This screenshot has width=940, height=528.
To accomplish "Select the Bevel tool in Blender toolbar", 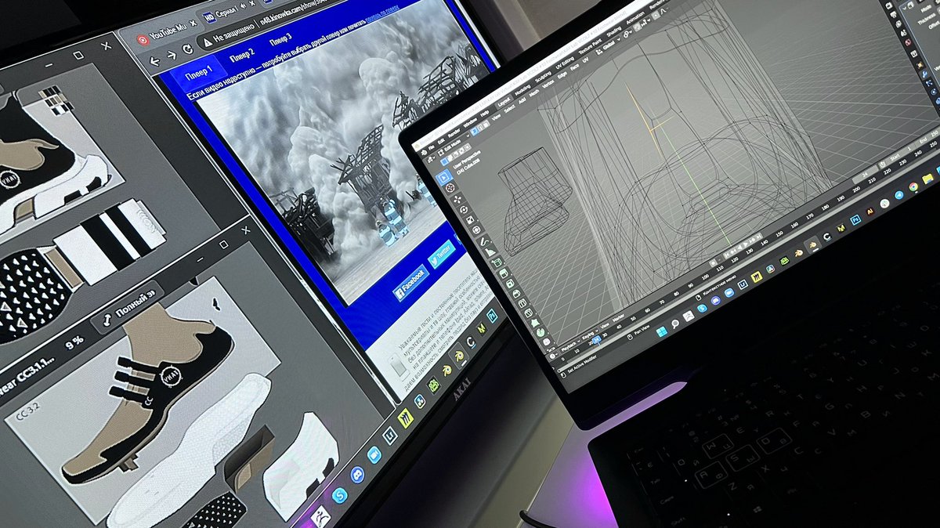I will pyautogui.click(x=516, y=294).
